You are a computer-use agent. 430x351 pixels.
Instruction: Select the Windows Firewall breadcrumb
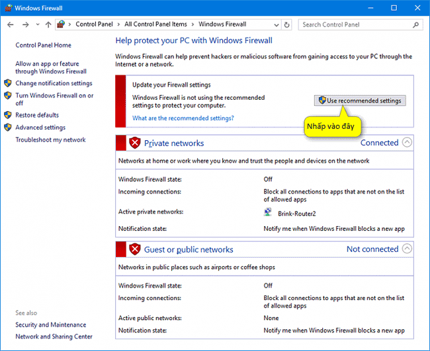(222, 24)
